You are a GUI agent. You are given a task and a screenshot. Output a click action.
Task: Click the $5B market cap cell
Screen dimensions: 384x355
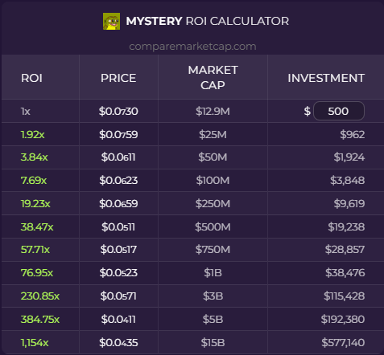[x=213, y=320]
